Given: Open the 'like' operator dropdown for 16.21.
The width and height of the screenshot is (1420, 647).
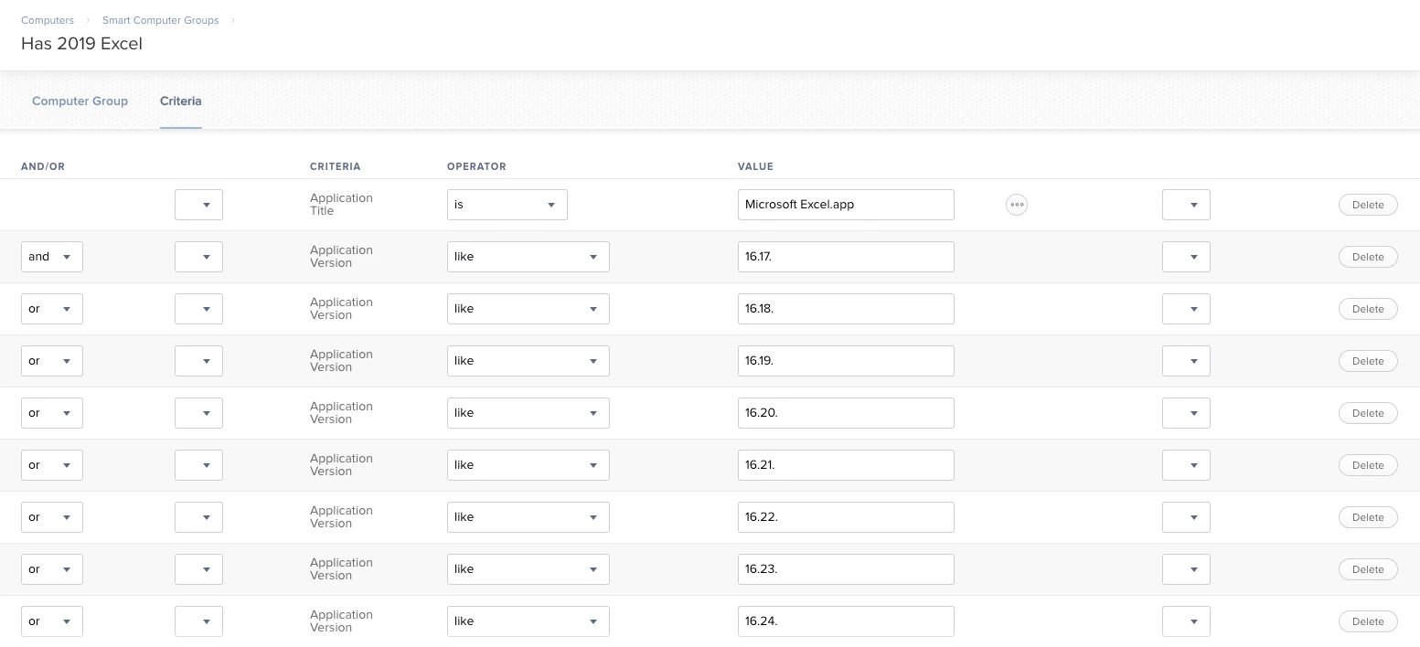Looking at the screenshot, I should click(528, 465).
